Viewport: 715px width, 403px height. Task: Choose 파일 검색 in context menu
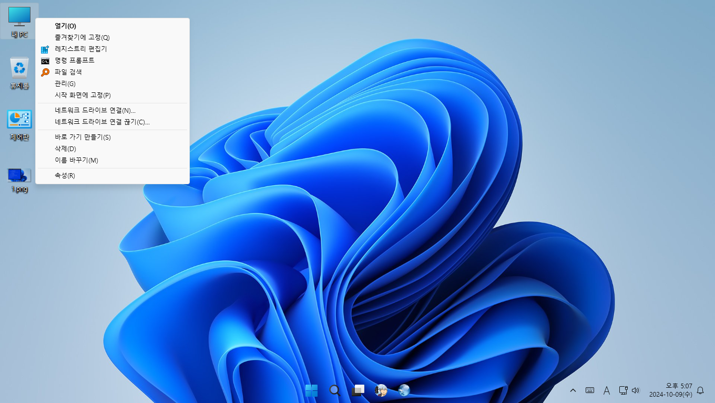[x=113, y=72]
